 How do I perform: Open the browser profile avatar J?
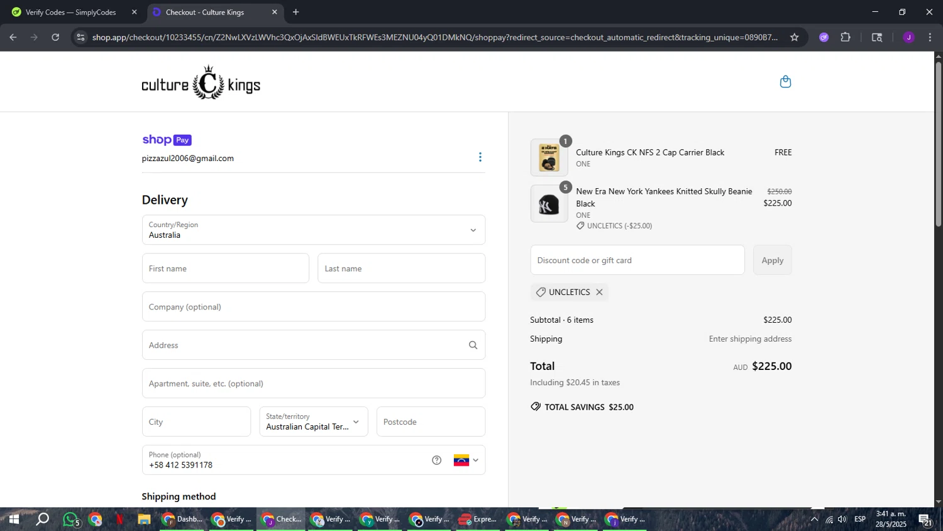(x=908, y=37)
